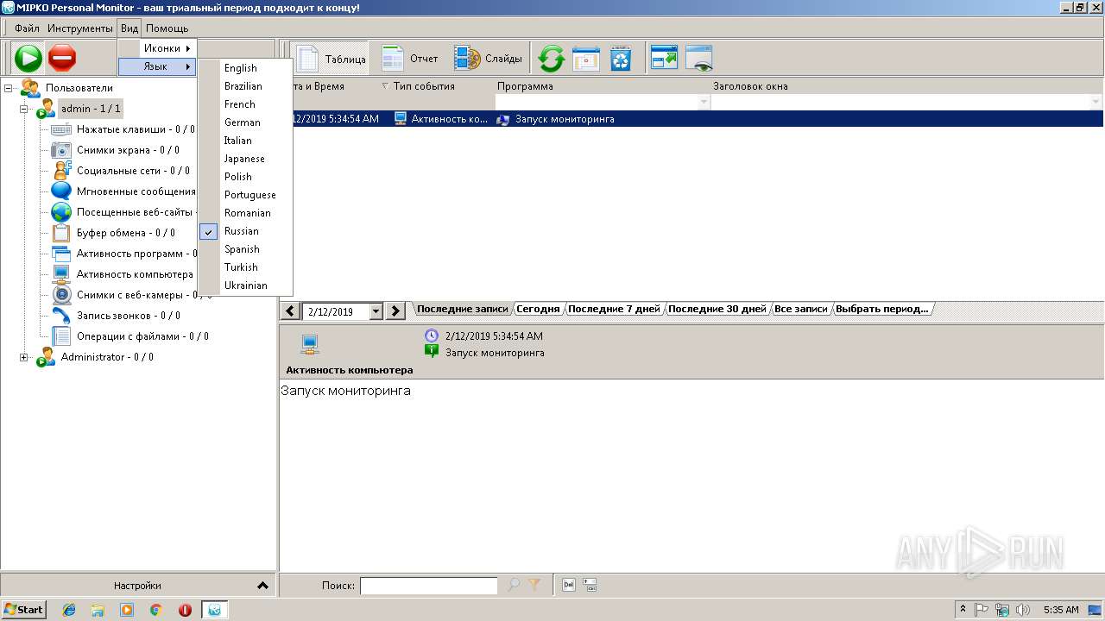
Task: Go to next date arrow
Action: pyautogui.click(x=395, y=311)
